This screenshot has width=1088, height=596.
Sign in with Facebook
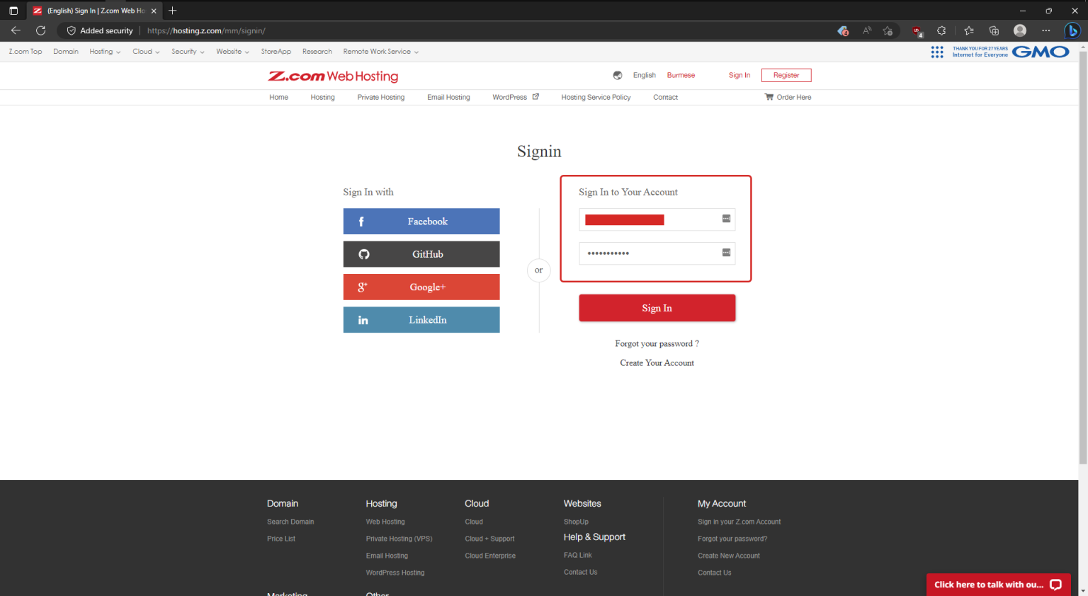[x=421, y=222]
